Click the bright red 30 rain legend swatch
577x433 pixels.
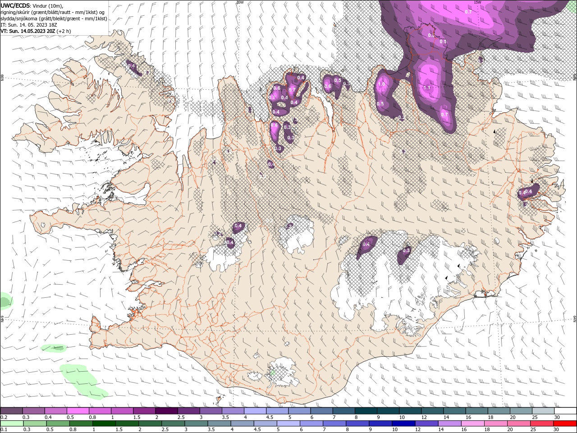[564, 423]
